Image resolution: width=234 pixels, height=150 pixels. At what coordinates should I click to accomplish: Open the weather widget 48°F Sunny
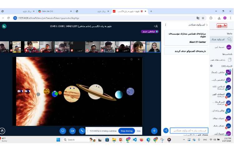click(3, 139)
